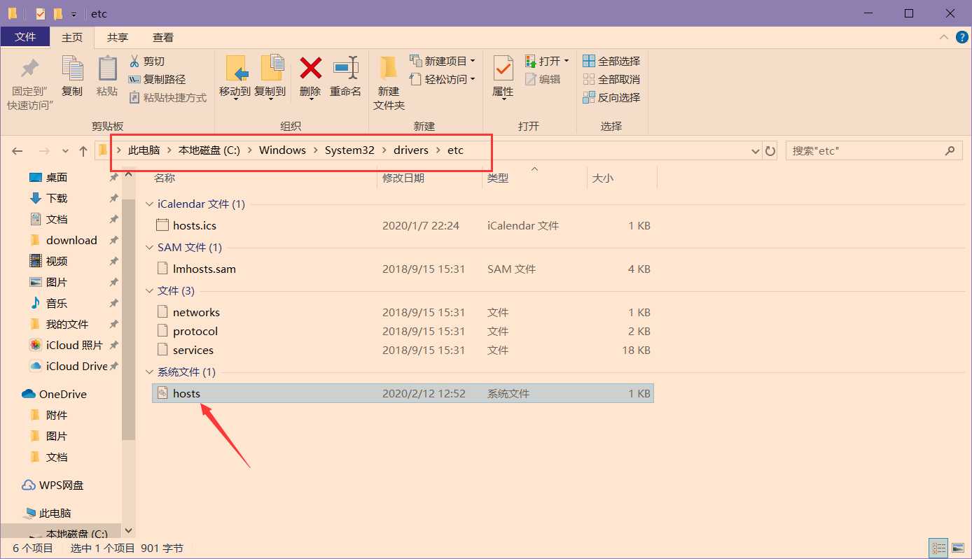
Task: Switch to the Share (共享) tab
Action: point(118,37)
